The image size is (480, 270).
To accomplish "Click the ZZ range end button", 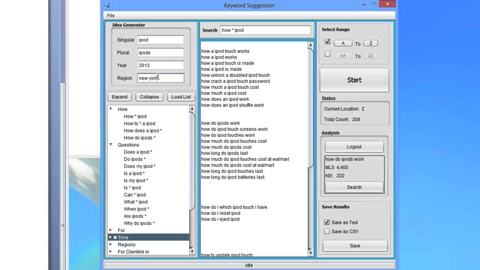I will (370, 55).
